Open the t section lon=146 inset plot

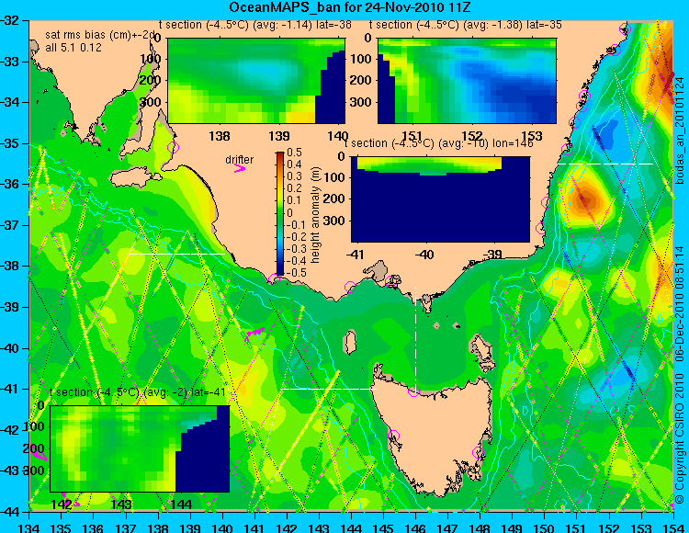[x=440, y=199]
